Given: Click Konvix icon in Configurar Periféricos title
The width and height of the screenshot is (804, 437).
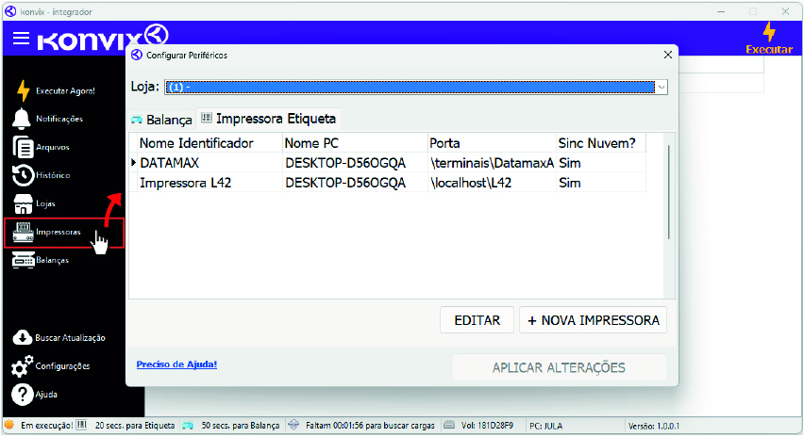Looking at the screenshot, I should point(137,55).
